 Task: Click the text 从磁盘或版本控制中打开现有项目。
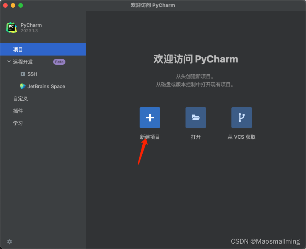(x=196, y=84)
